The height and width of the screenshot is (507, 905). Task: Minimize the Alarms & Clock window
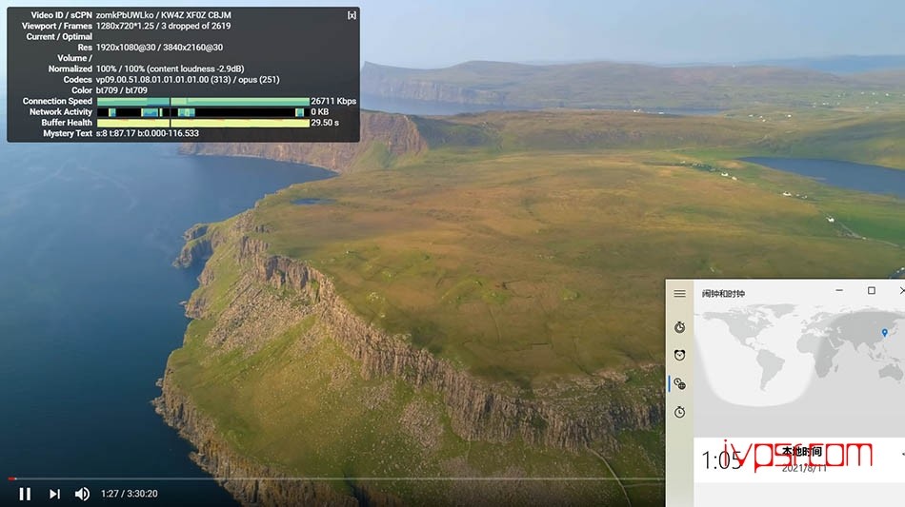tap(839, 290)
